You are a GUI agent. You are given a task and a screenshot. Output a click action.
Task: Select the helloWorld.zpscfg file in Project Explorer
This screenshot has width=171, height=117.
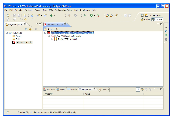(24, 42)
